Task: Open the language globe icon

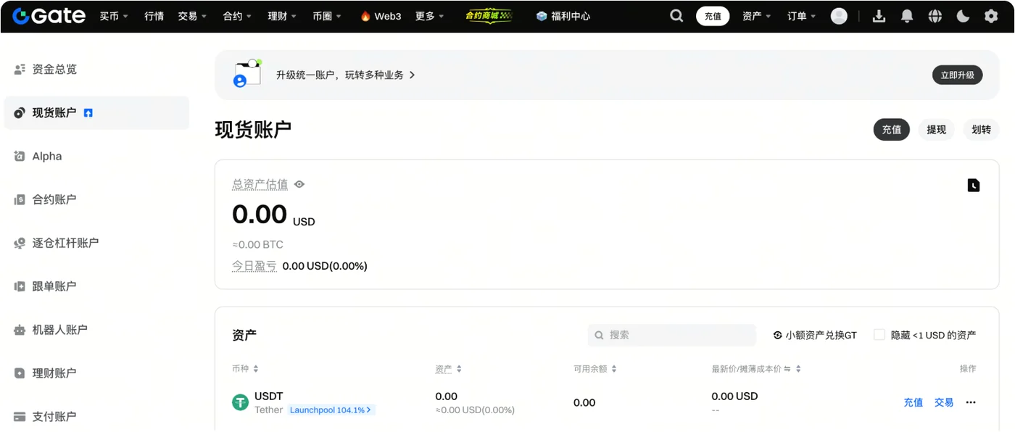Action: [935, 16]
